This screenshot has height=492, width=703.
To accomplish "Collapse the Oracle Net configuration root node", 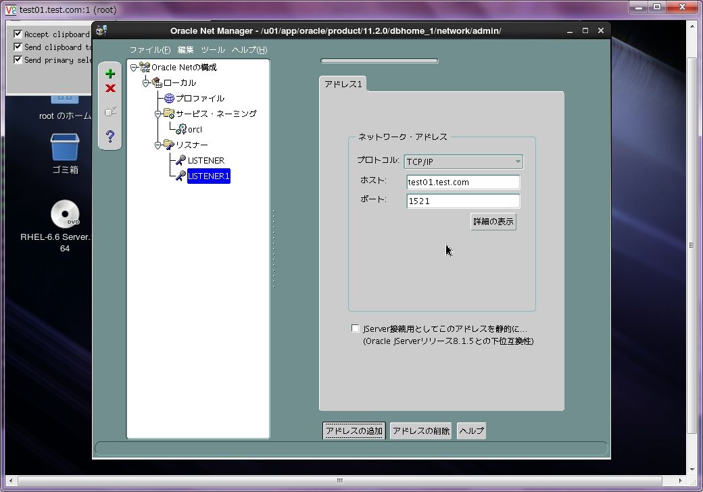I will click(x=134, y=68).
